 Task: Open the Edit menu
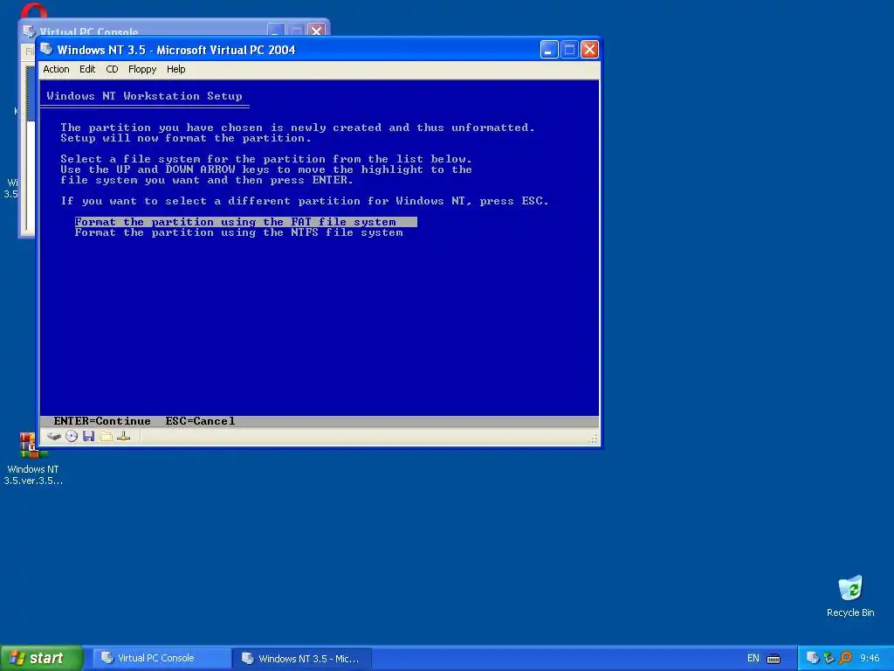coord(87,69)
